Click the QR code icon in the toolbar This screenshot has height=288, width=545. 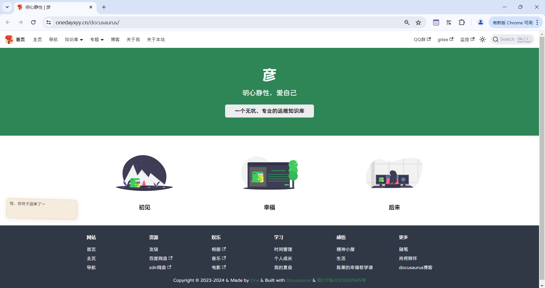[448, 22]
